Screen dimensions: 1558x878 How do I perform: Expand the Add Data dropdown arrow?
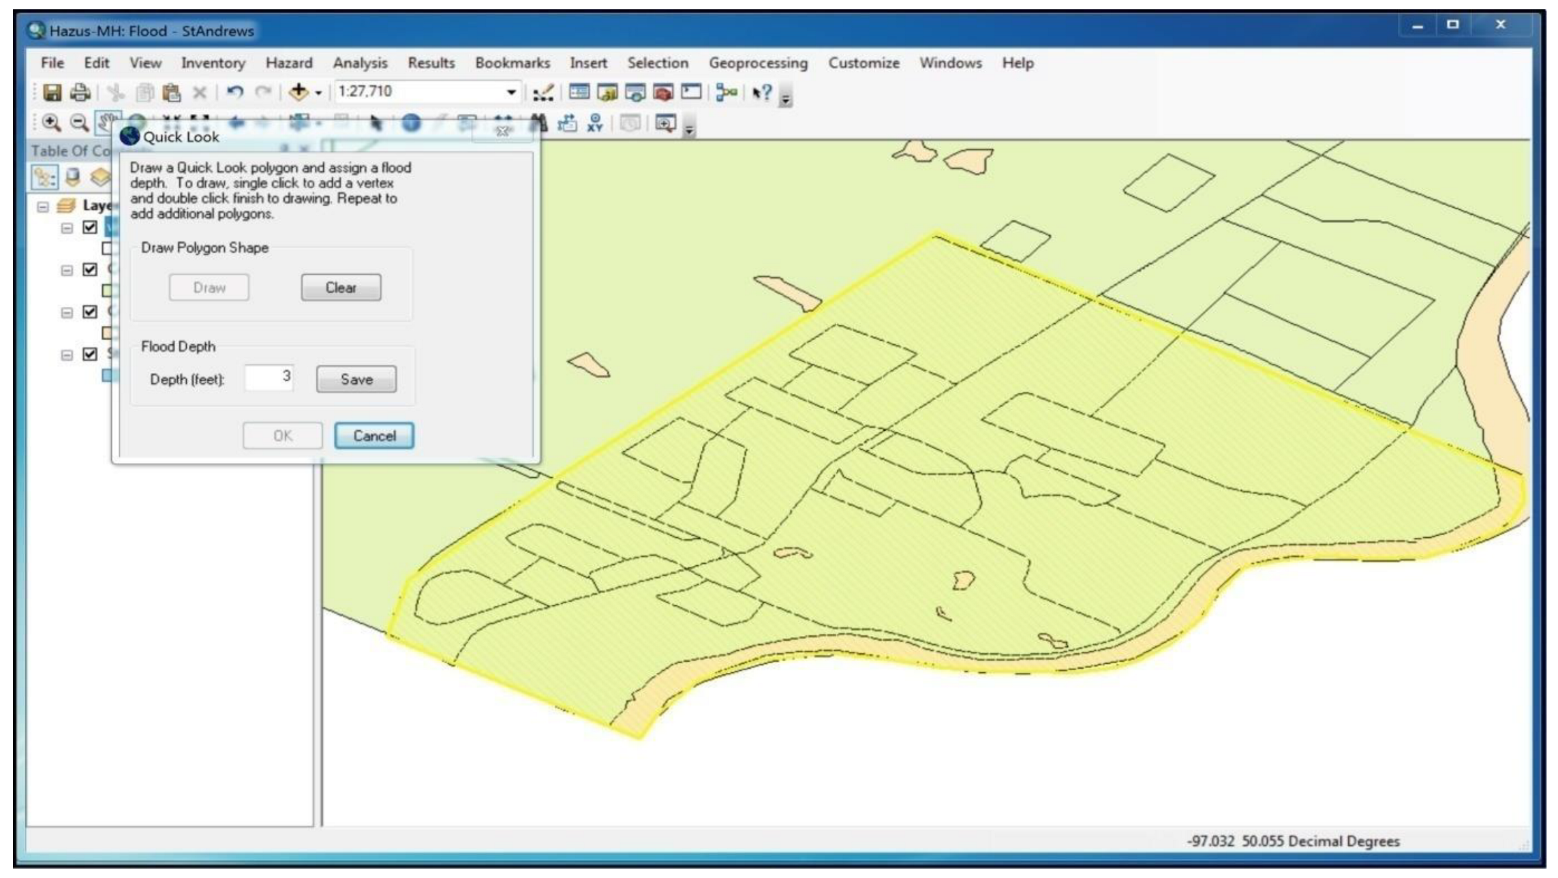[318, 93]
